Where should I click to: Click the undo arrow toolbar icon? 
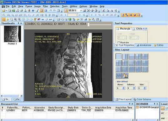click(x=51, y=11)
